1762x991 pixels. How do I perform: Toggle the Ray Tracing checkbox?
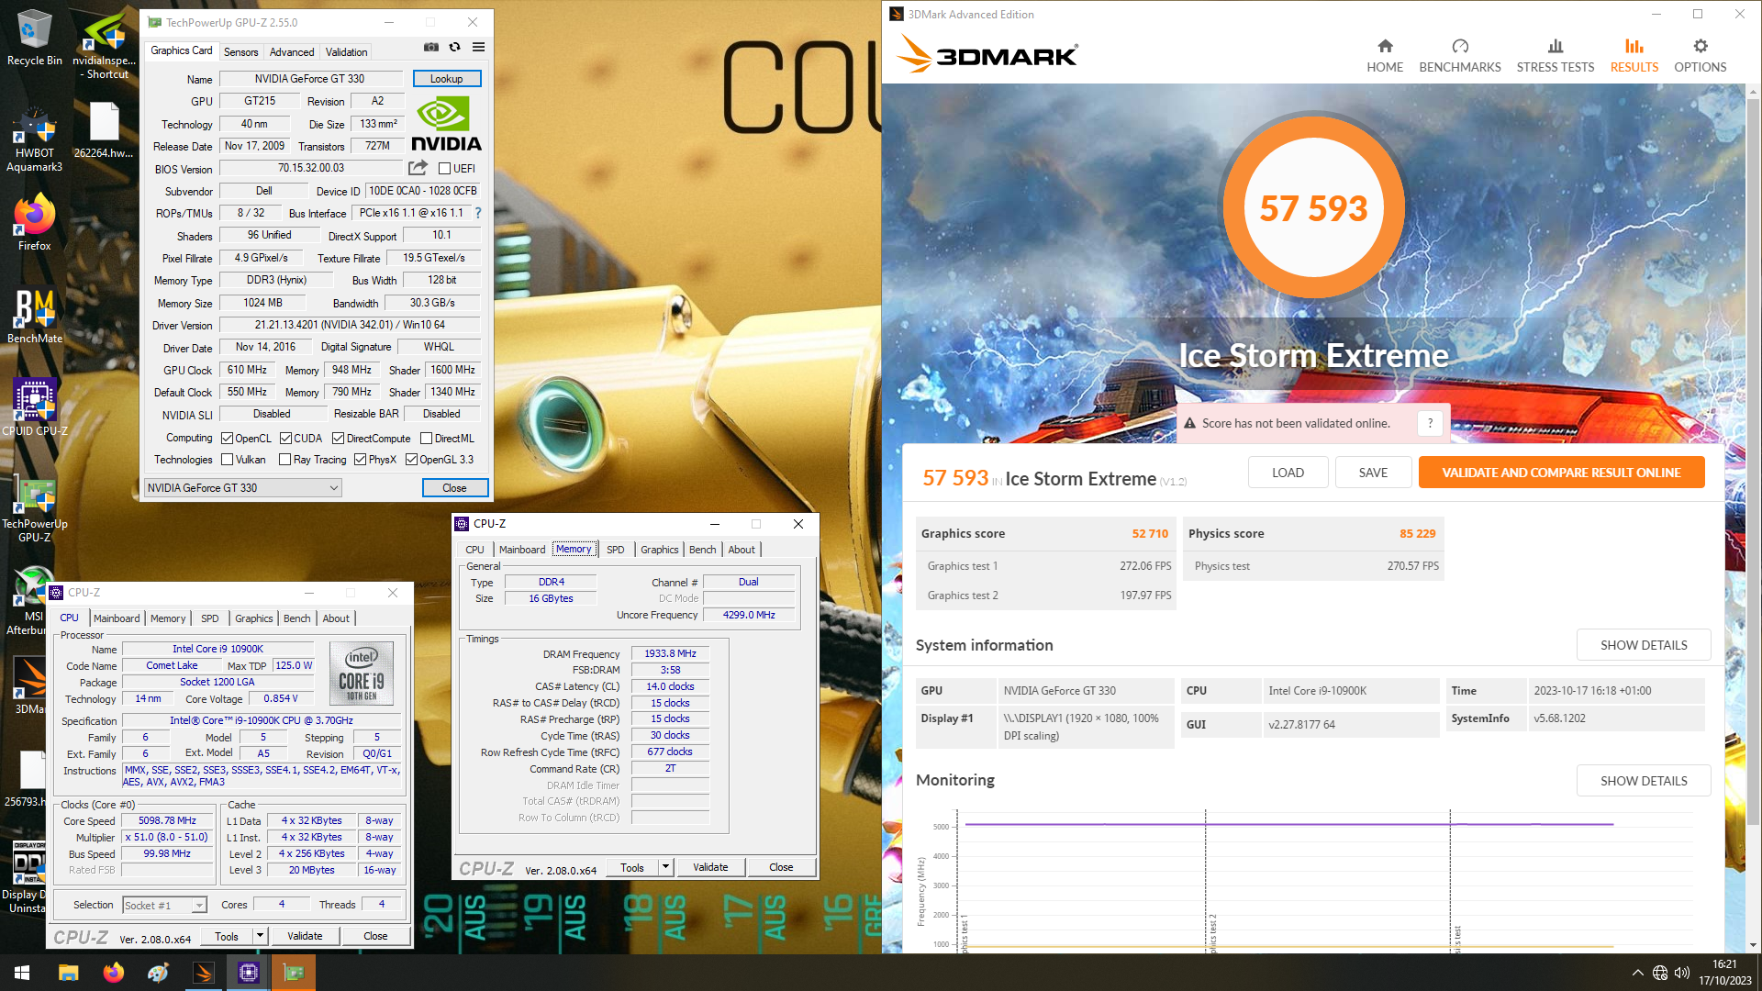pos(284,460)
